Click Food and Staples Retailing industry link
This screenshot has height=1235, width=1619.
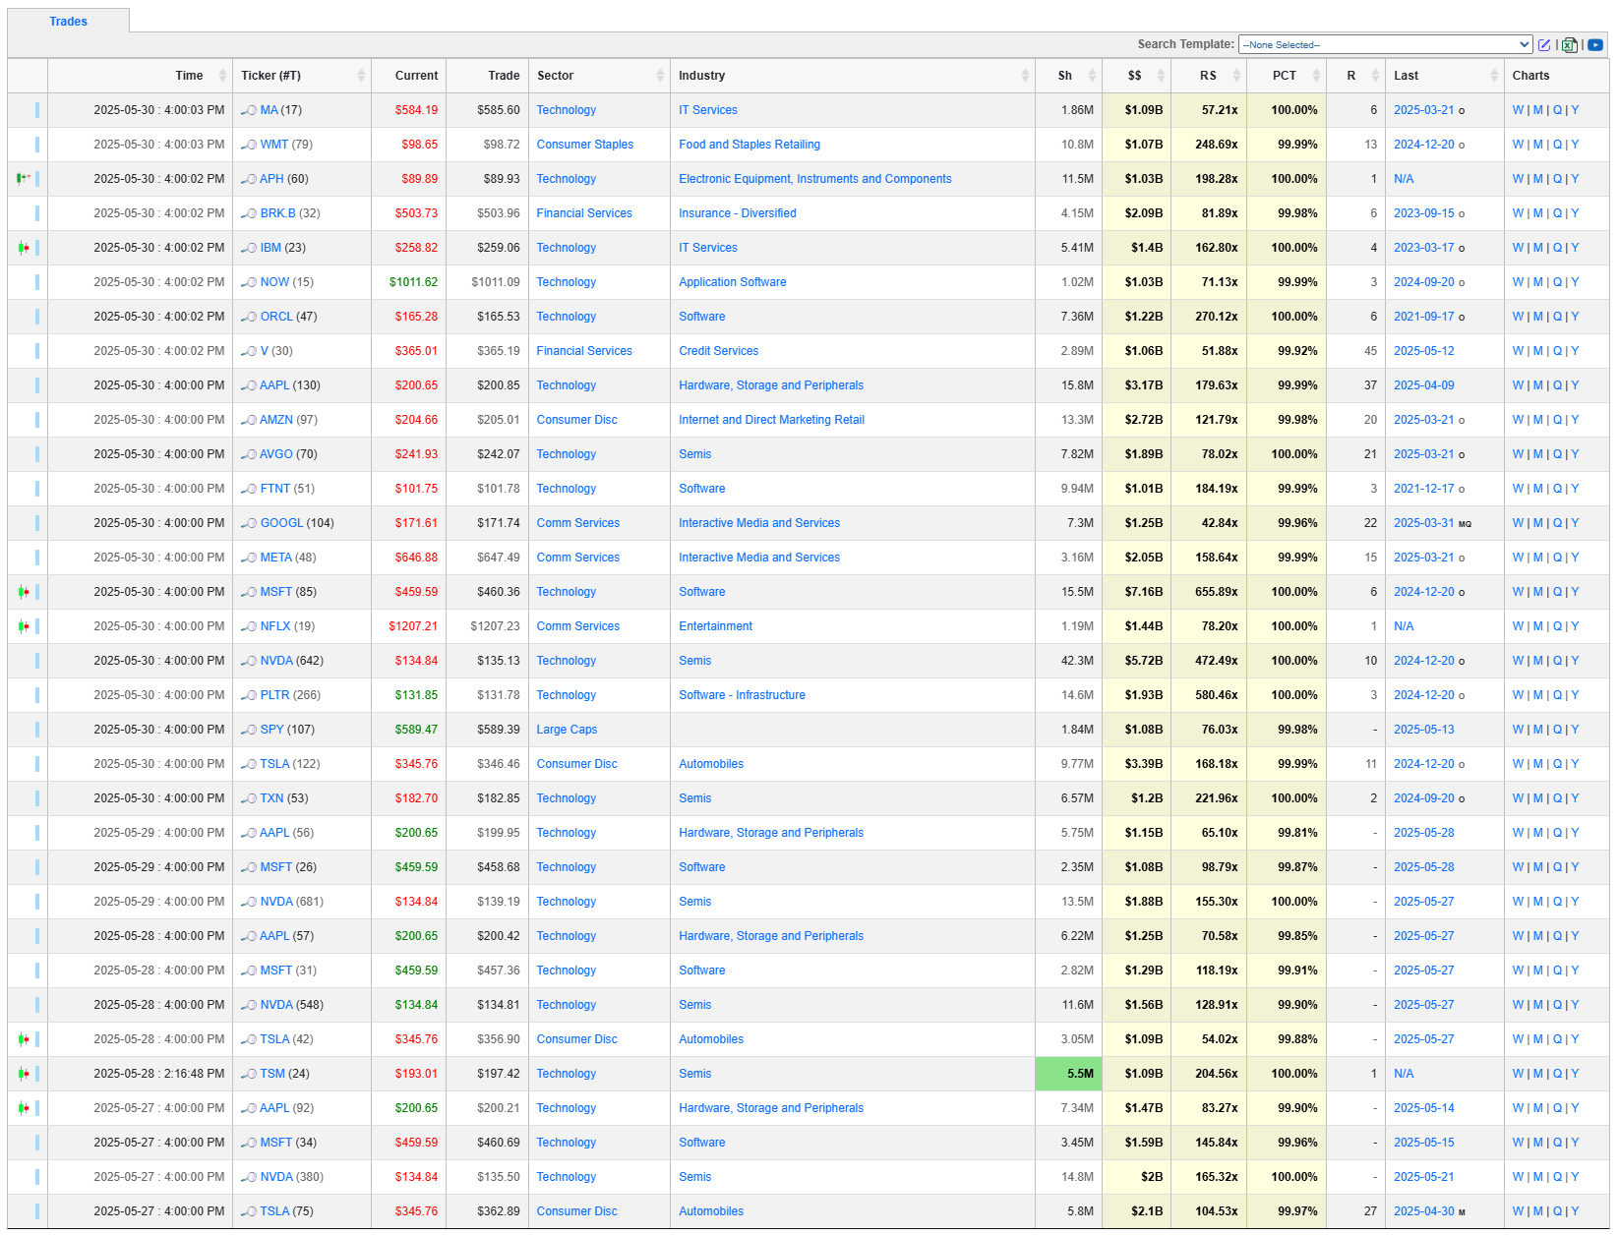750,145
